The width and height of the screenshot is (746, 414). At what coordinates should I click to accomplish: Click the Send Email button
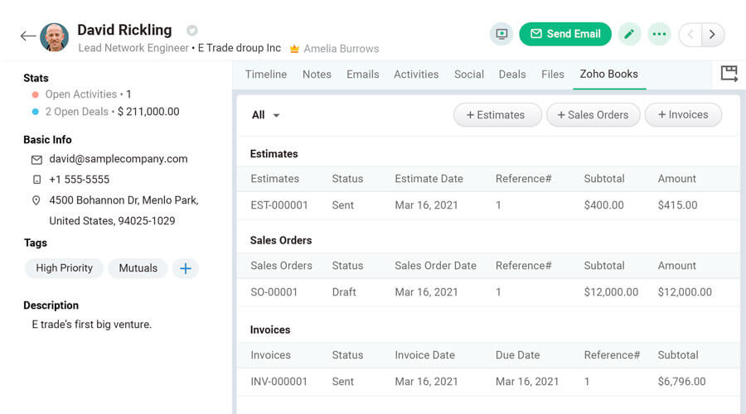(565, 34)
